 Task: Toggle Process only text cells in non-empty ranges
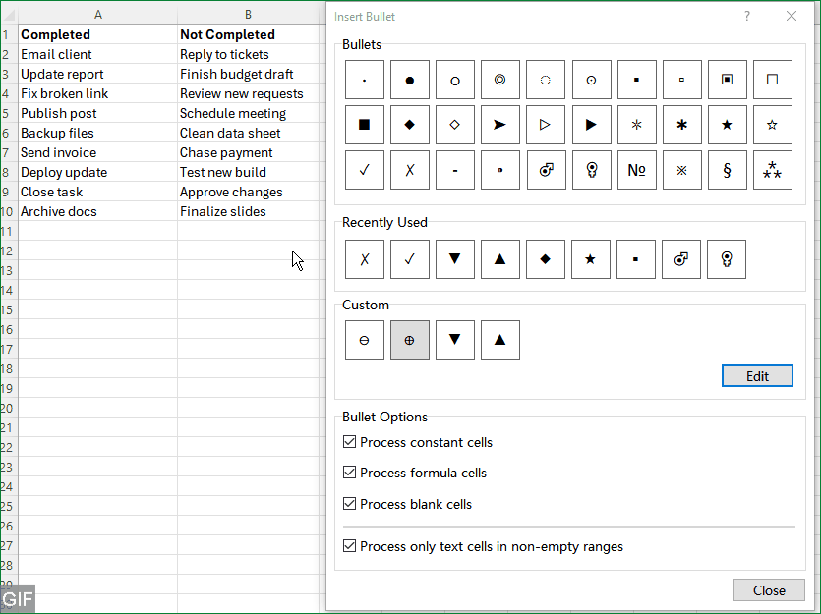(349, 546)
